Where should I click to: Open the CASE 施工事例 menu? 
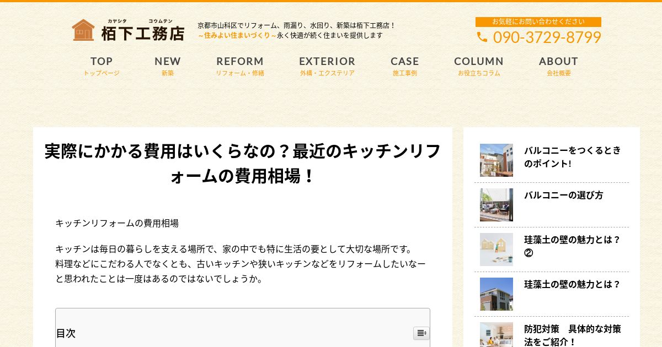tap(405, 66)
